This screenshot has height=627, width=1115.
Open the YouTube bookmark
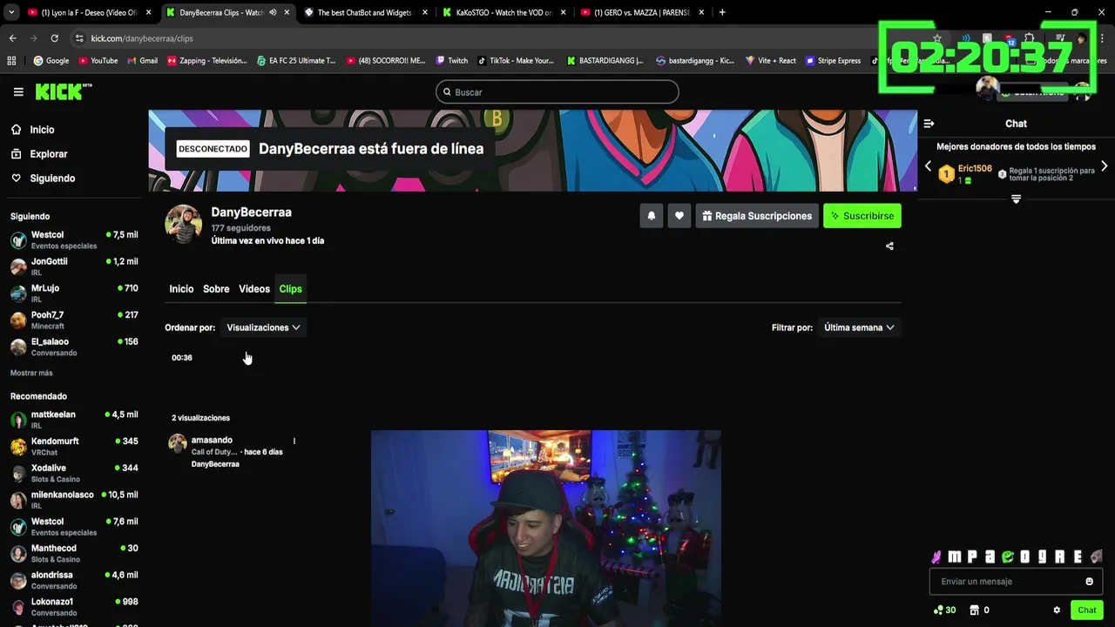click(x=98, y=61)
